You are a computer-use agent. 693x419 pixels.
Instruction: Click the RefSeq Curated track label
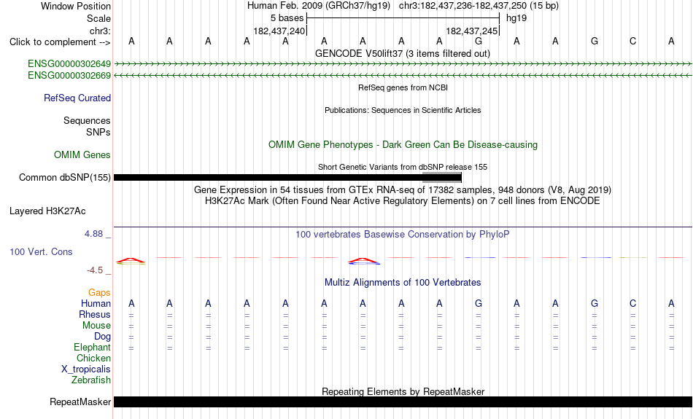click(x=77, y=98)
